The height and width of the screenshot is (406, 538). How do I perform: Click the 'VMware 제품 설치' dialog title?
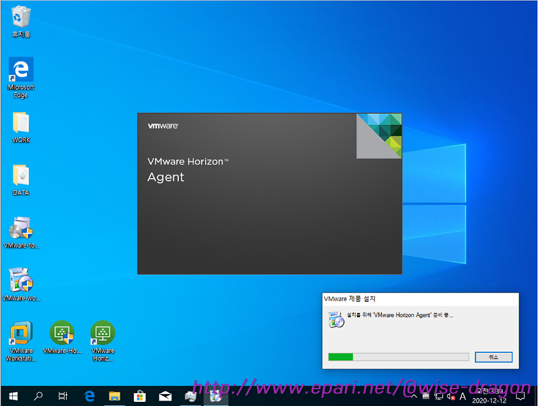point(350,299)
